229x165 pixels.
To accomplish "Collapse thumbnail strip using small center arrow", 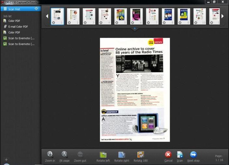I will 134,29.
